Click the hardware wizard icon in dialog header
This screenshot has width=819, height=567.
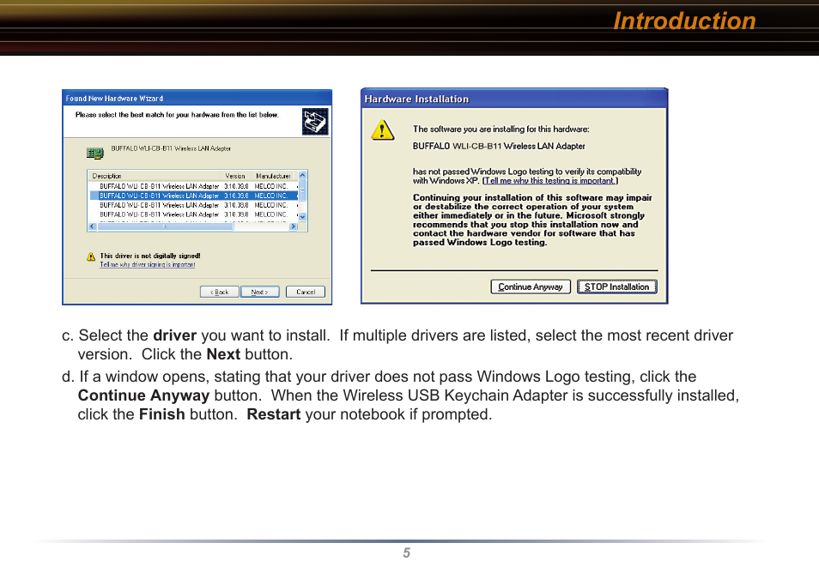[315, 121]
